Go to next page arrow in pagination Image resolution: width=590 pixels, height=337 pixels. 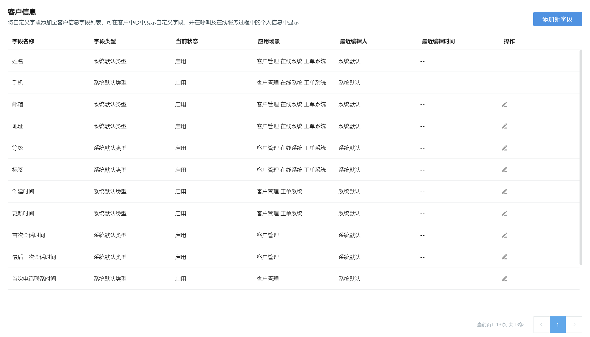coord(574,324)
